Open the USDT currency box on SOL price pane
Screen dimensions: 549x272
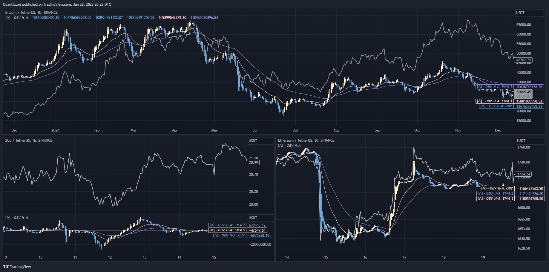(x=260, y=141)
